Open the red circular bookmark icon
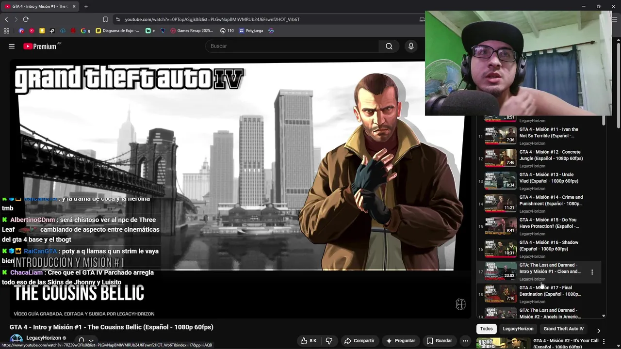Viewport: 621px width, 349px height. [x=32, y=31]
